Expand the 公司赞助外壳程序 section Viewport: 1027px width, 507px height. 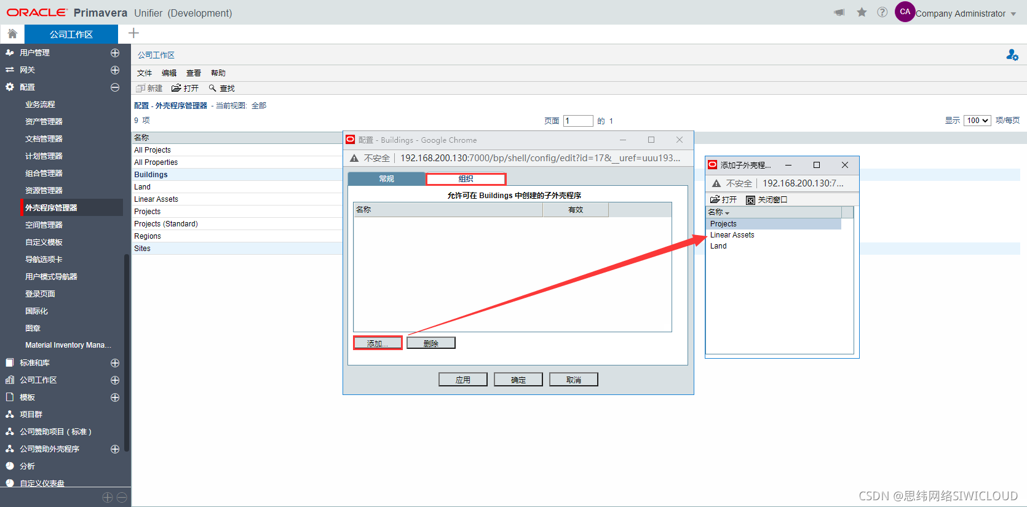pyautogui.click(x=115, y=449)
